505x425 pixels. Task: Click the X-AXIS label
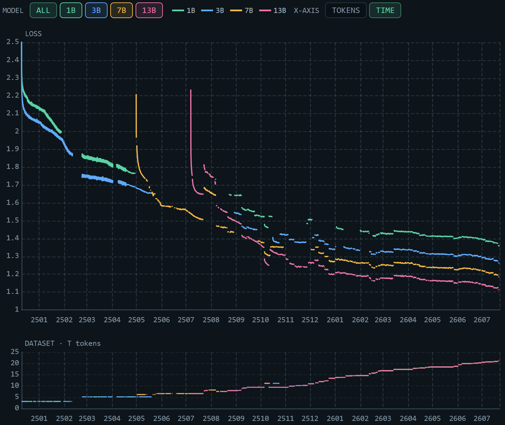tap(307, 11)
